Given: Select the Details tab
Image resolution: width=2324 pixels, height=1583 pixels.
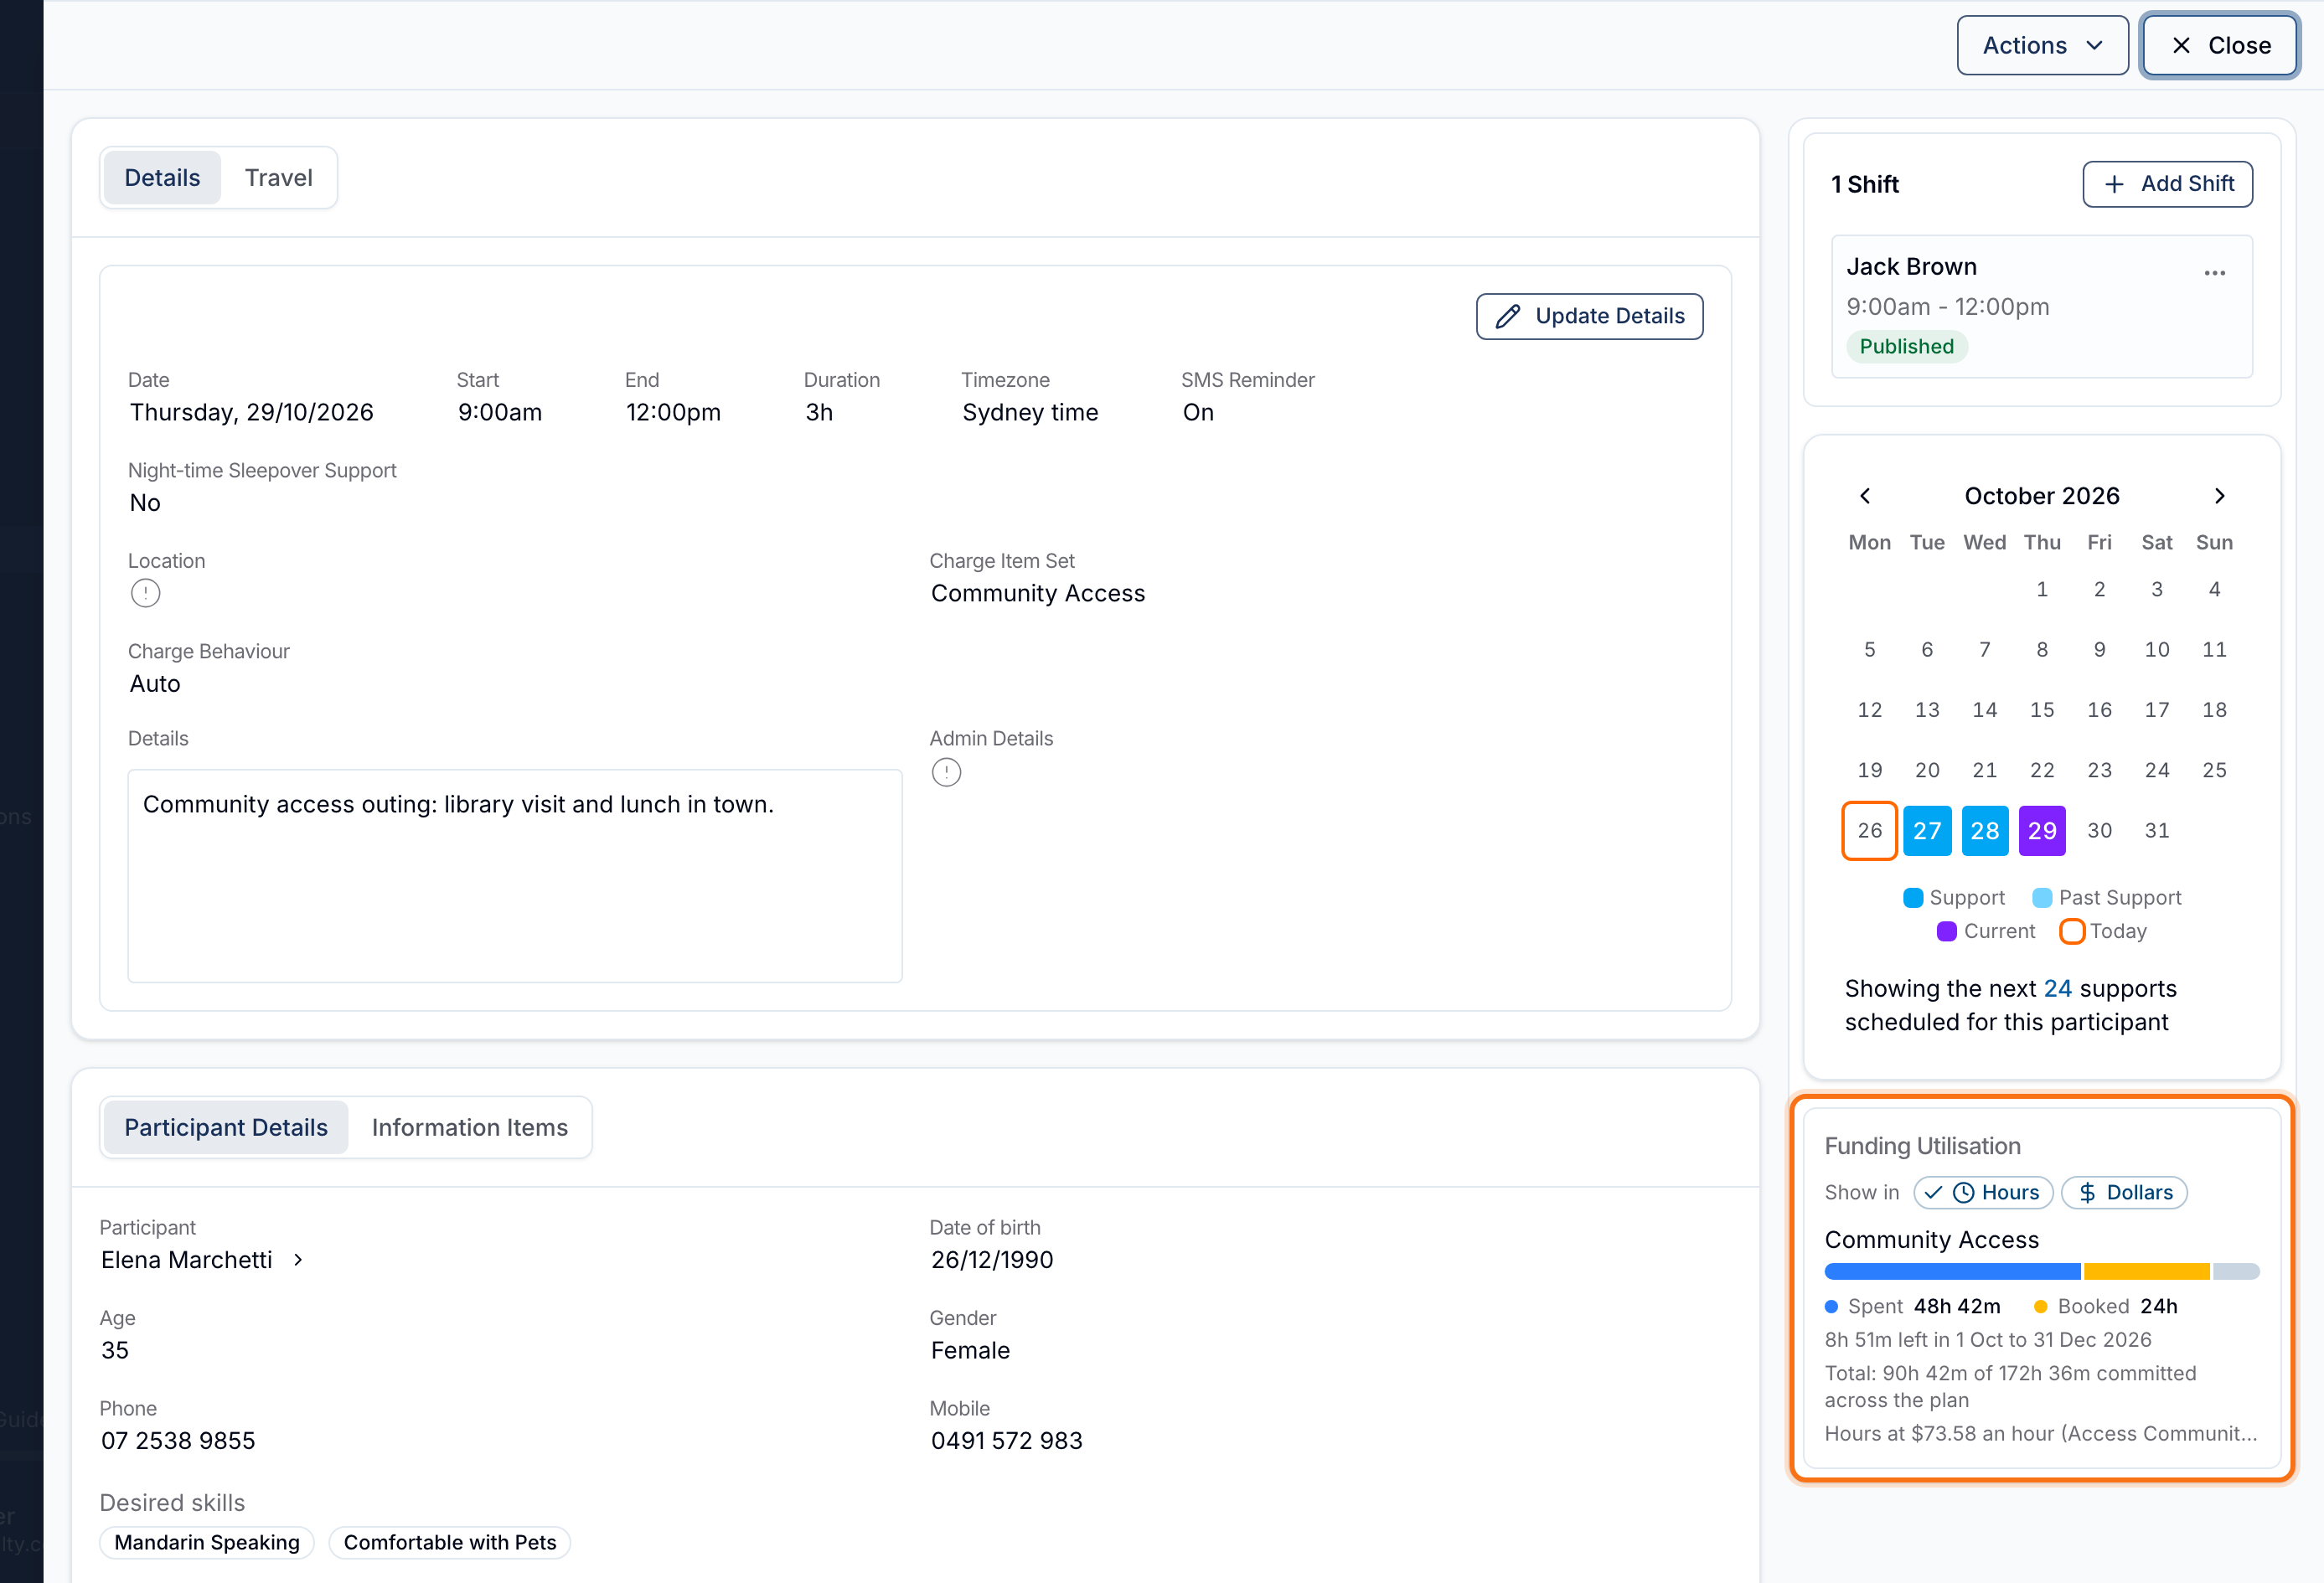Looking at the screenshot, I should pyautogui.click(x=162, y=178).
